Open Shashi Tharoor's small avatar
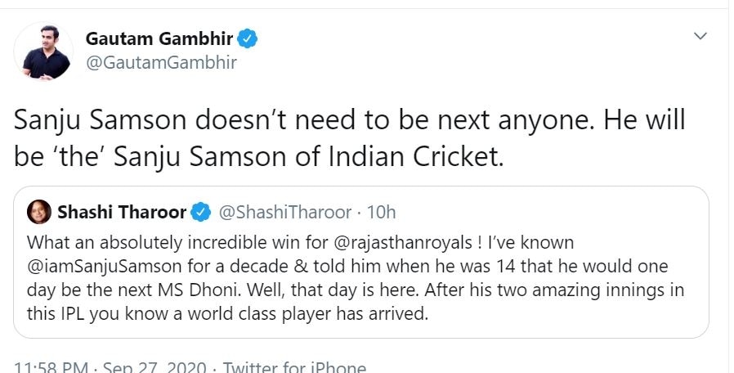This screenshot has width=734, height=373. [x=38, y=213]
